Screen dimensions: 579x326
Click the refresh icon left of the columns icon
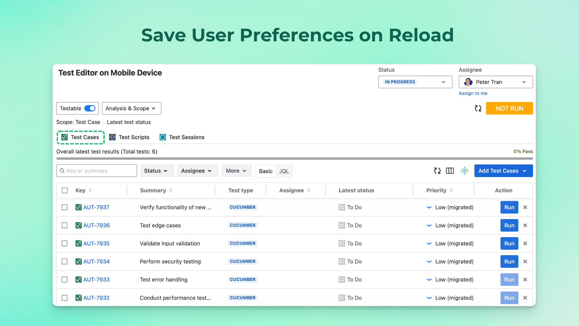point(437,171)
